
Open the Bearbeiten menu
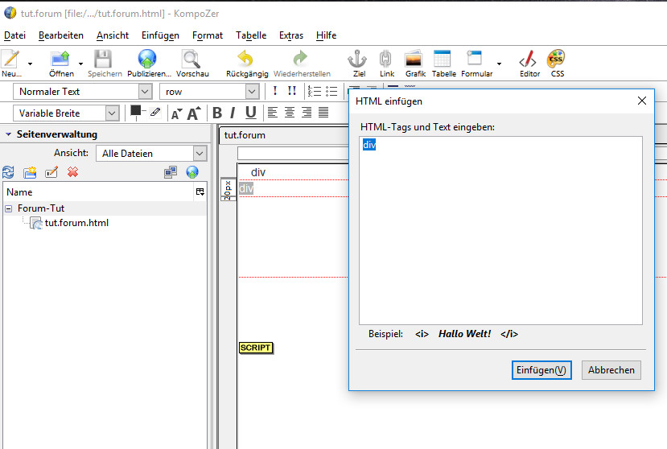pos(61,35)
